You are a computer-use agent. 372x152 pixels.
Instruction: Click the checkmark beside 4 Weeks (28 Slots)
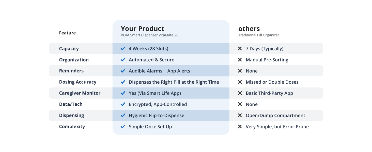(123, 49)
